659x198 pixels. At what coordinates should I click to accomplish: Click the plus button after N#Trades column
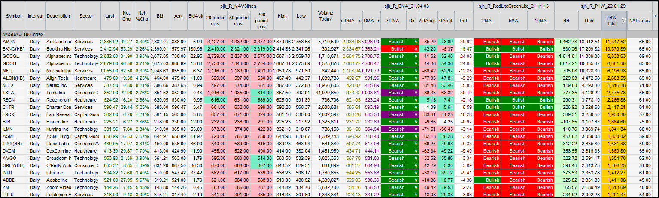(x=655, y=16)
